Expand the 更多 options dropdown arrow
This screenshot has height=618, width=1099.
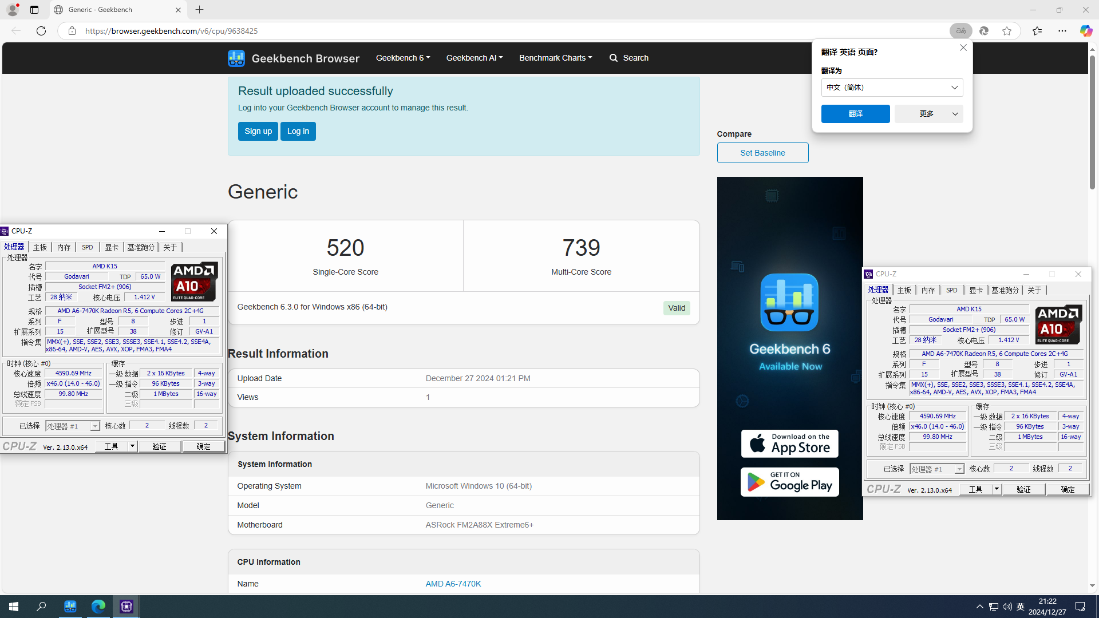coord(955,114)
